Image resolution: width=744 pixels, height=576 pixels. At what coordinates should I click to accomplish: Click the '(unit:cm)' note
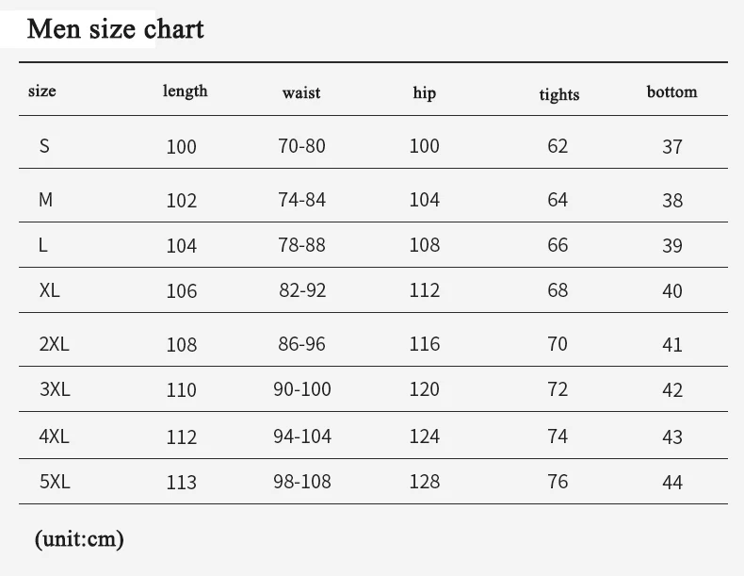tap(79, 539)
